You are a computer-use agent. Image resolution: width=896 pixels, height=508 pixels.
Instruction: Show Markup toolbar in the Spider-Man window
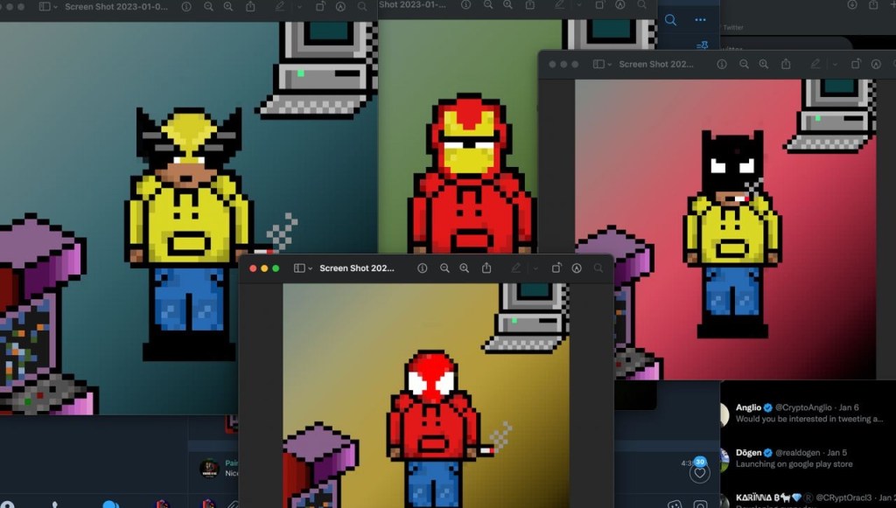coord(577,268)
